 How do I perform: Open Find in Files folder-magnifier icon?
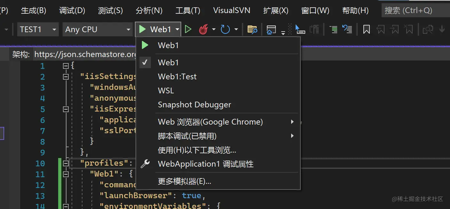tap(252, 29)
